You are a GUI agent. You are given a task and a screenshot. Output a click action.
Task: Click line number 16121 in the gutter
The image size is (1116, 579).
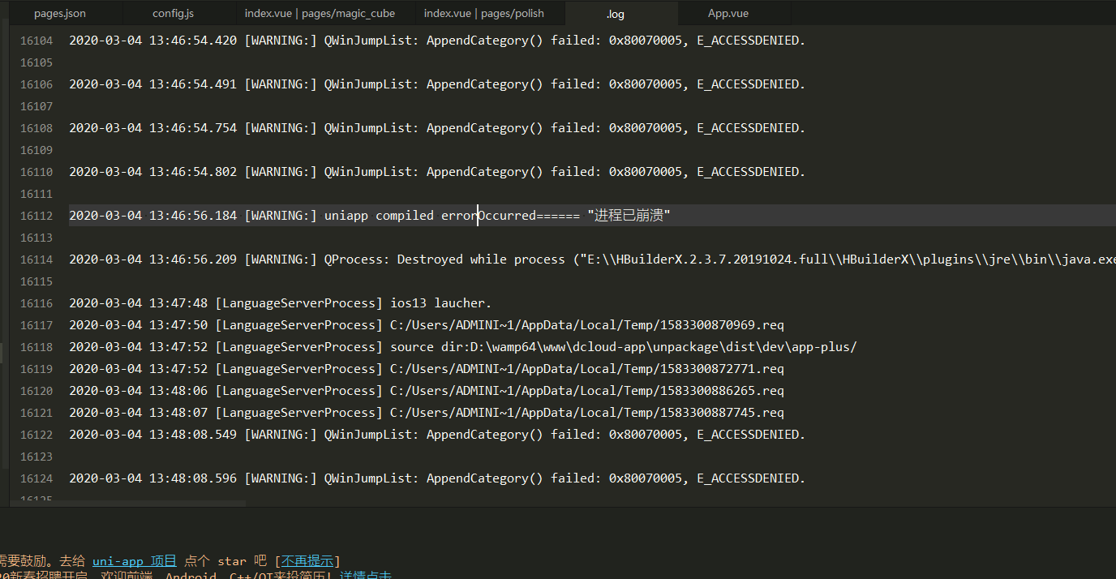click(x=36, y=413)
